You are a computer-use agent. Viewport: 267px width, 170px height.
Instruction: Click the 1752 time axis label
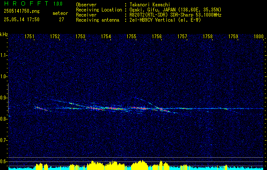[55, 37]
